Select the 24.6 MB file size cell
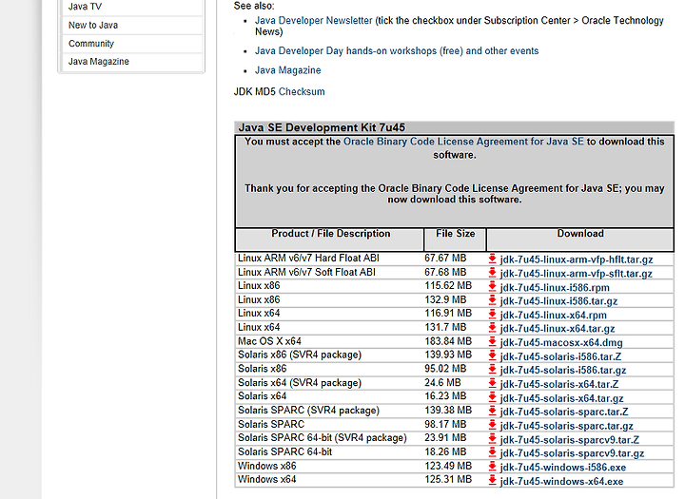The height and width of the screenshot is (499, 685). coord(443,383)
